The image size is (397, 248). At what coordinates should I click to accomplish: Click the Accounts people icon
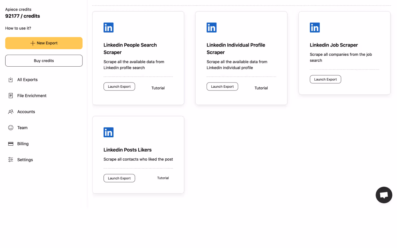[11, 112]
